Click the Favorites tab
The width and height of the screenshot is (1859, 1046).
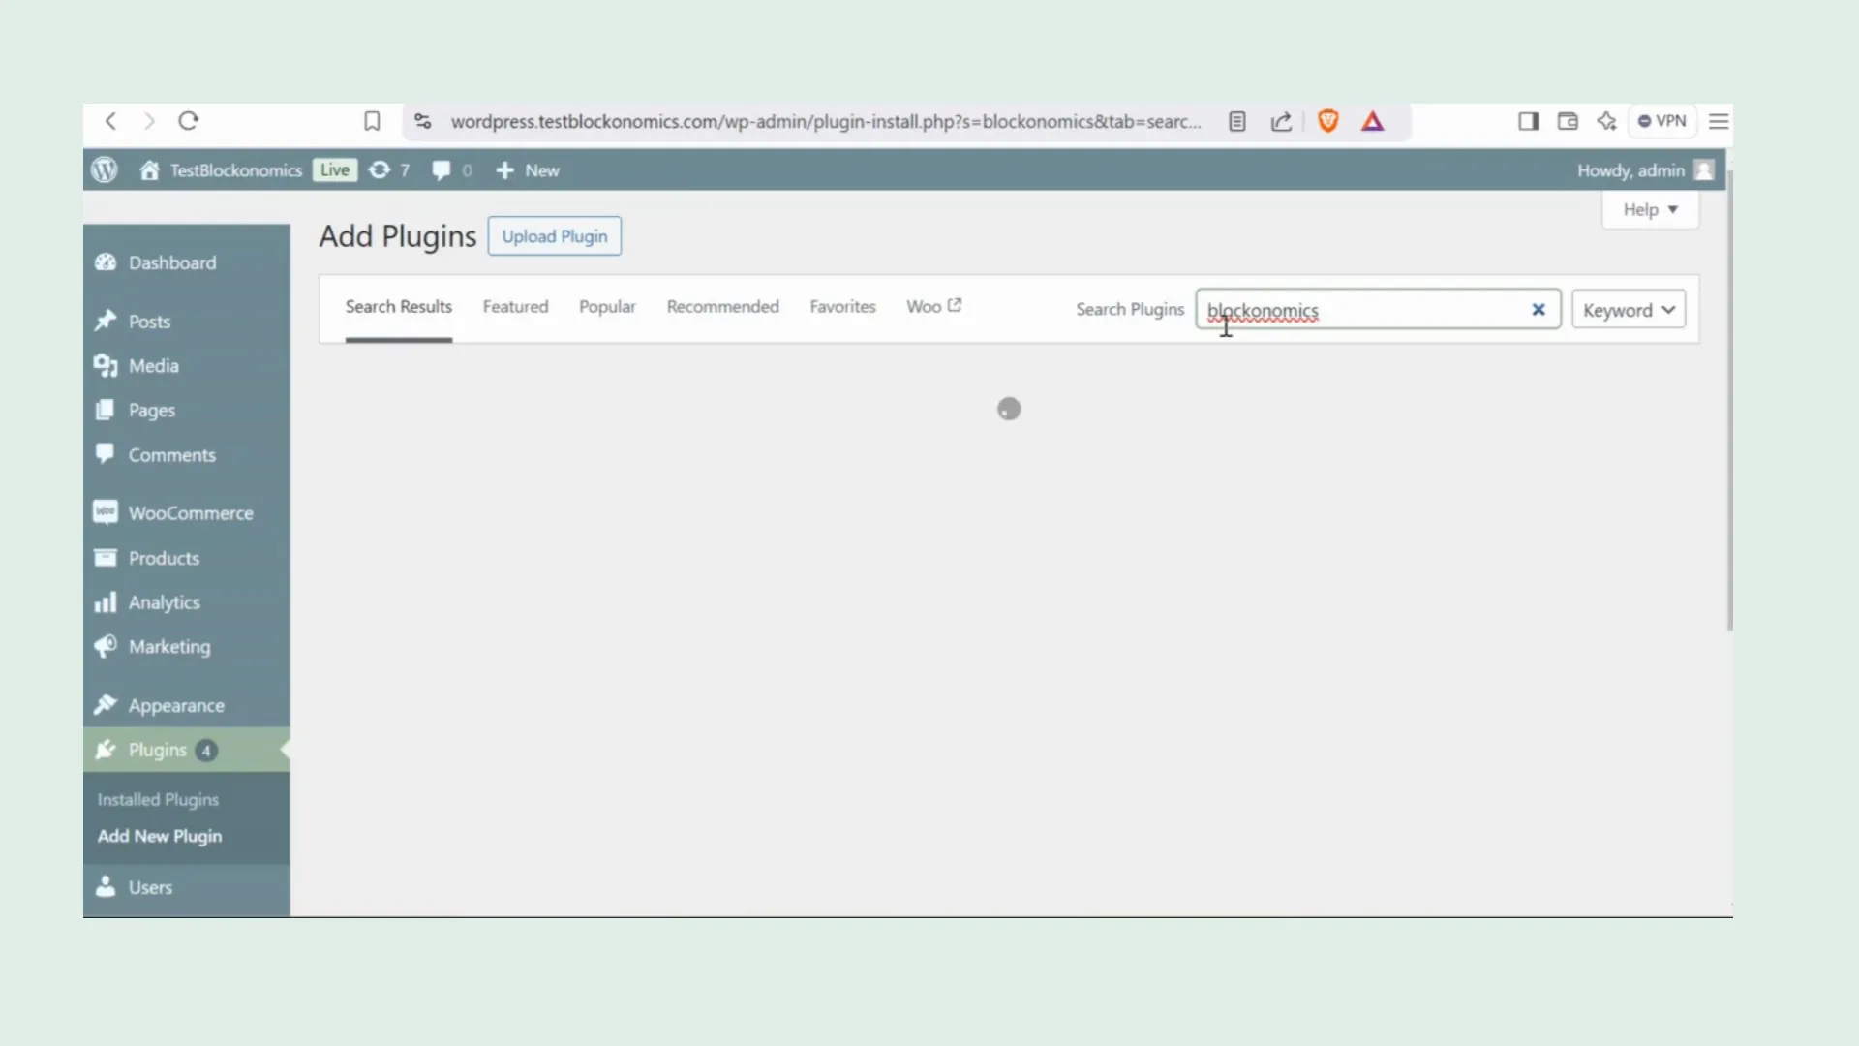point(842,306)
